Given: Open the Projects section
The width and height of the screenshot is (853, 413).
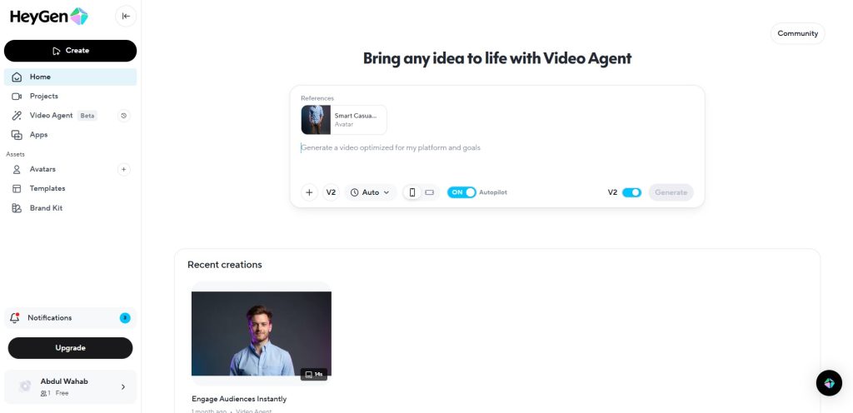Looking at the screenshot, I should click(x=44, y=97).
